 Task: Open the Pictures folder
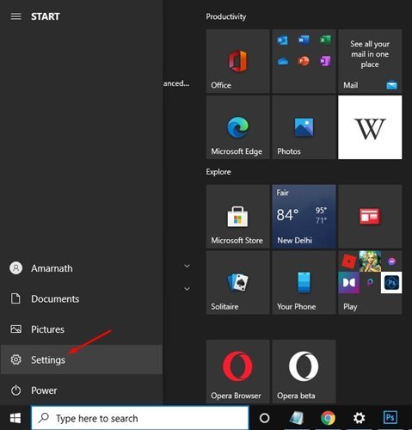click(x=82, y=329)
